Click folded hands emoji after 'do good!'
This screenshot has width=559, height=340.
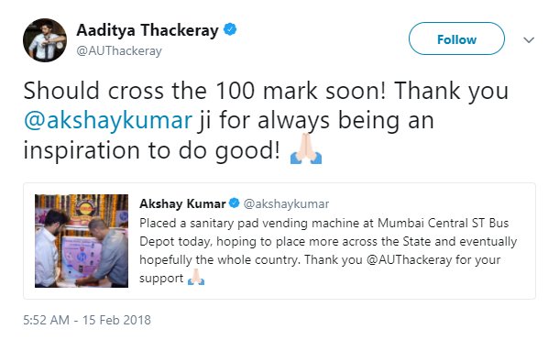(x=306, y=149)
